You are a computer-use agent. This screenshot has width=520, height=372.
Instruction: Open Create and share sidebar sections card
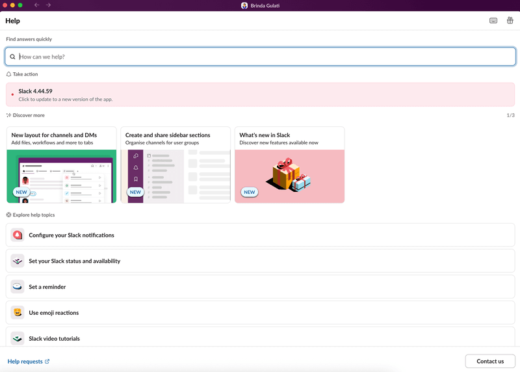click(x=175, y=165)
